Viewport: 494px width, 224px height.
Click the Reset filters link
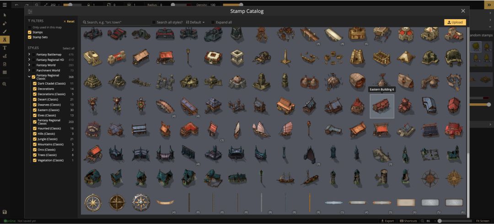pyautogui.click(x=69, y=21)
